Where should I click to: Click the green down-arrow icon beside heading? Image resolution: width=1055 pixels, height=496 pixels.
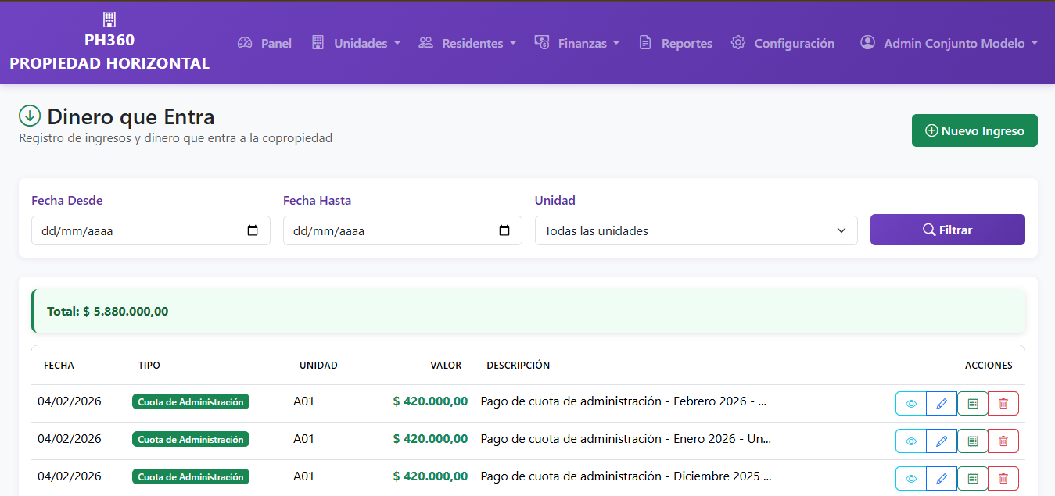pos(30,116)
